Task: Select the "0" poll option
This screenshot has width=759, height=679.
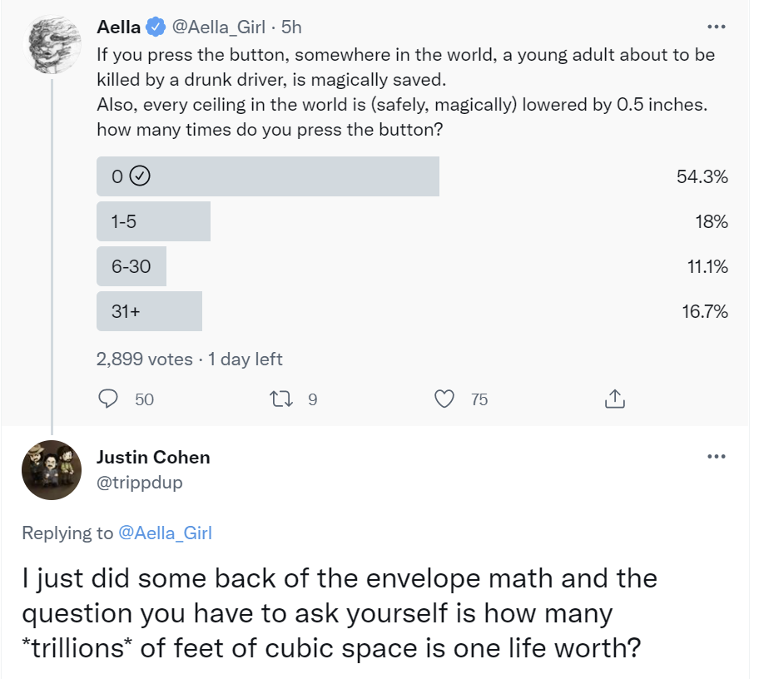Action: point(268,176)
